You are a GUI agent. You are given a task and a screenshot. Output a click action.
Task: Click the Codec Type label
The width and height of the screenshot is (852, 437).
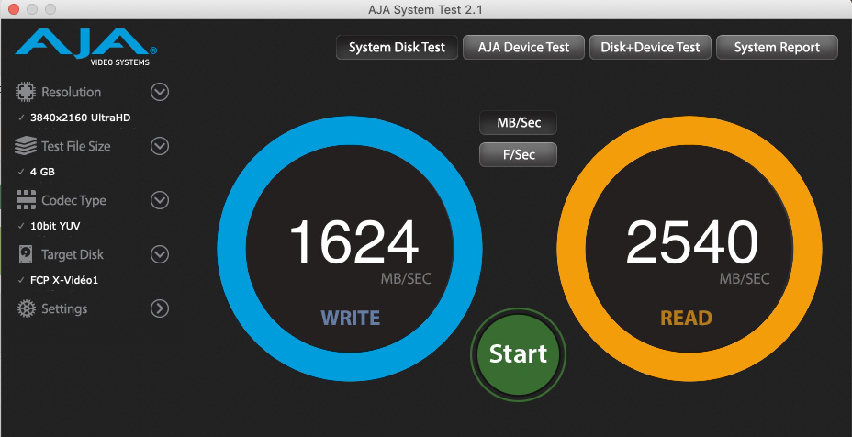pos(73,201)
